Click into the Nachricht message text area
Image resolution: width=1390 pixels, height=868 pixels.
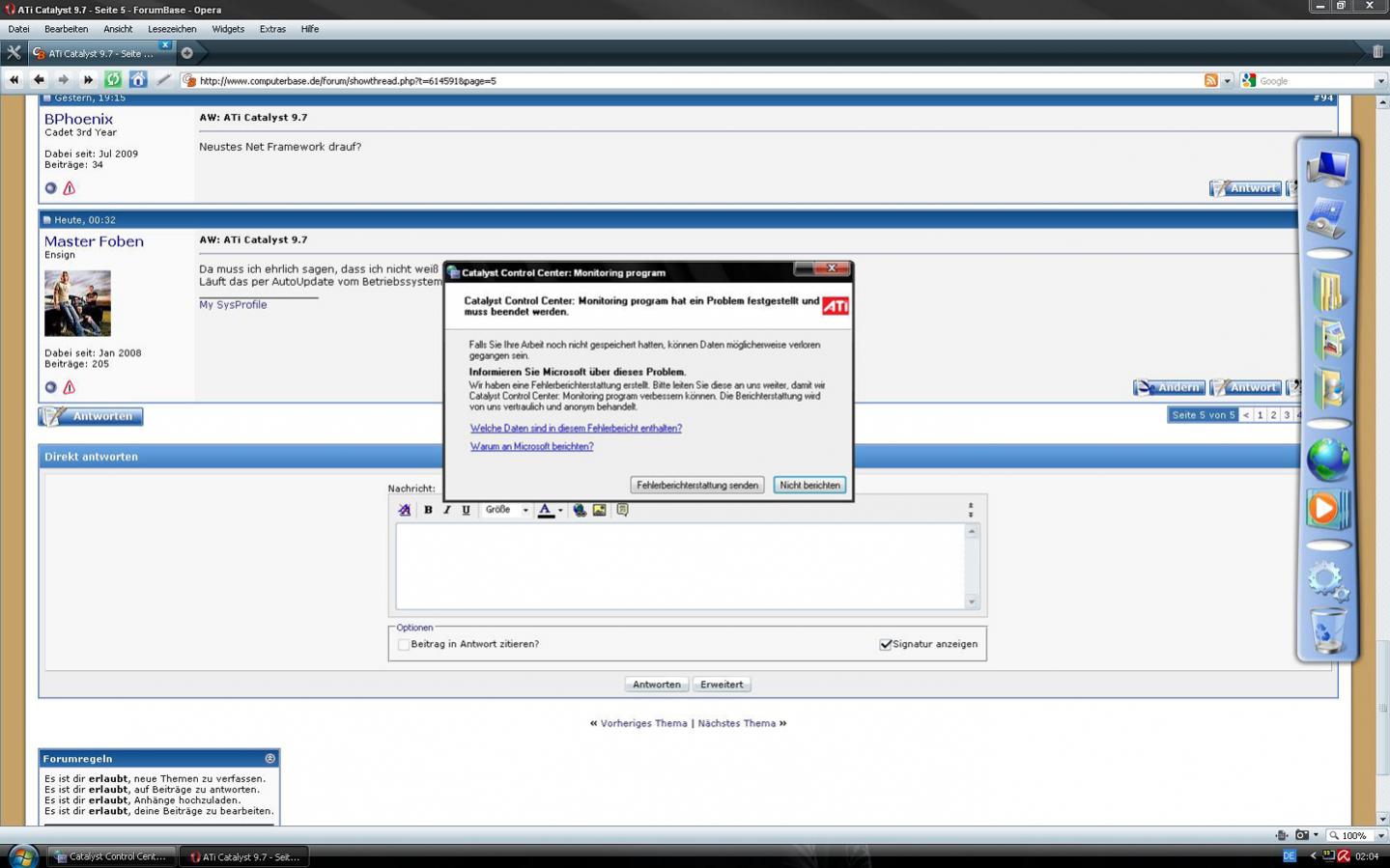click(x=680, y=566)
